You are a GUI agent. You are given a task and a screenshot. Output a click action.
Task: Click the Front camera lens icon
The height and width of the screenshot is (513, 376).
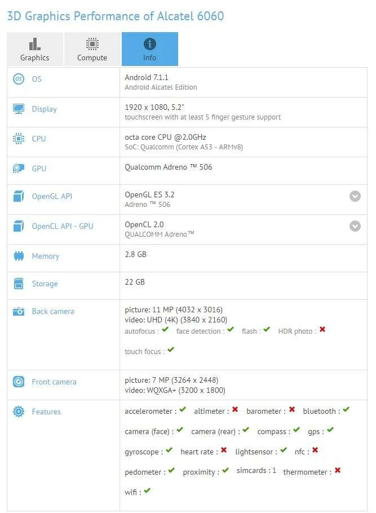pos(19,382)
